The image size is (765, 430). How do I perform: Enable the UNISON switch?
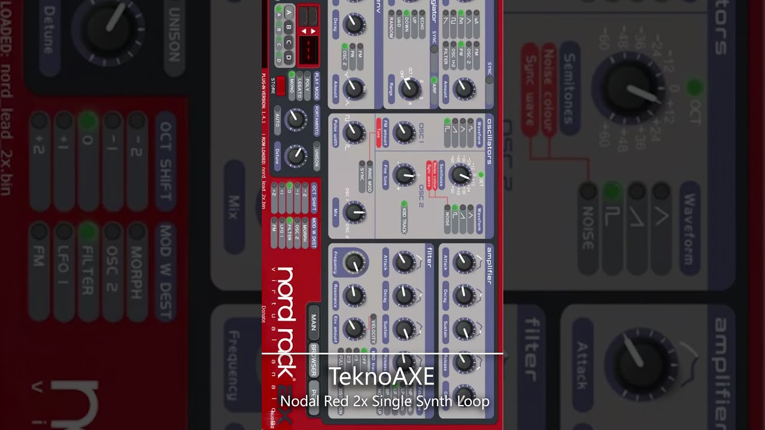coord(317,155)
